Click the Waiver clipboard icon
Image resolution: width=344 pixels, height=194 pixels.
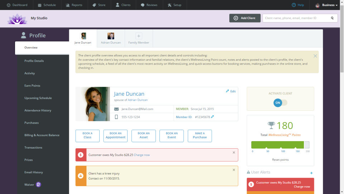pos(38,185)
